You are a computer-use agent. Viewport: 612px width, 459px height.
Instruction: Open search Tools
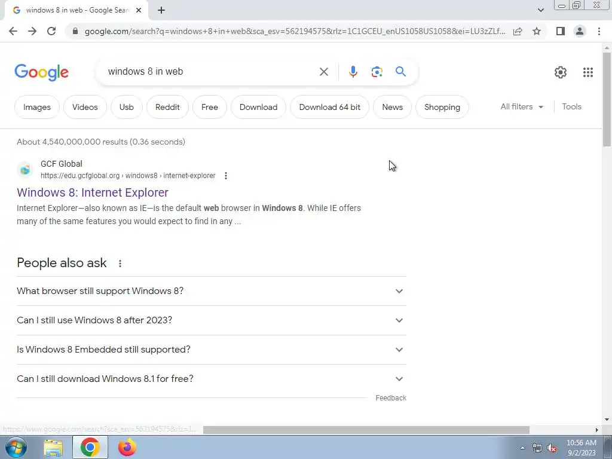pos(571,106)
